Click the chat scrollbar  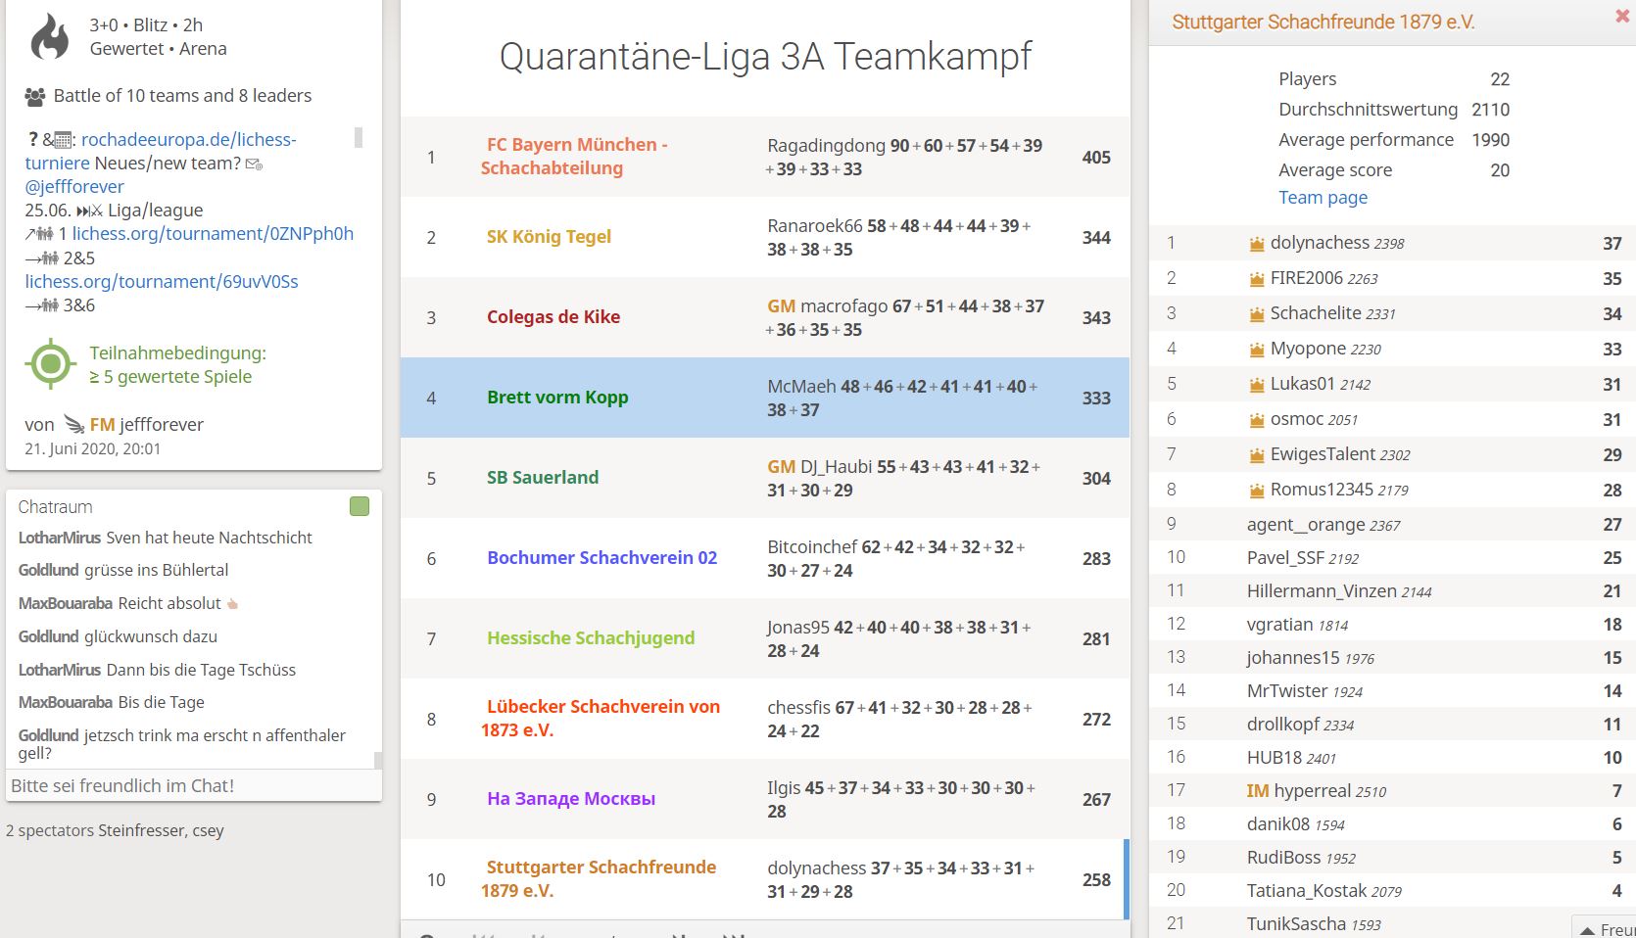pos(378,760)
